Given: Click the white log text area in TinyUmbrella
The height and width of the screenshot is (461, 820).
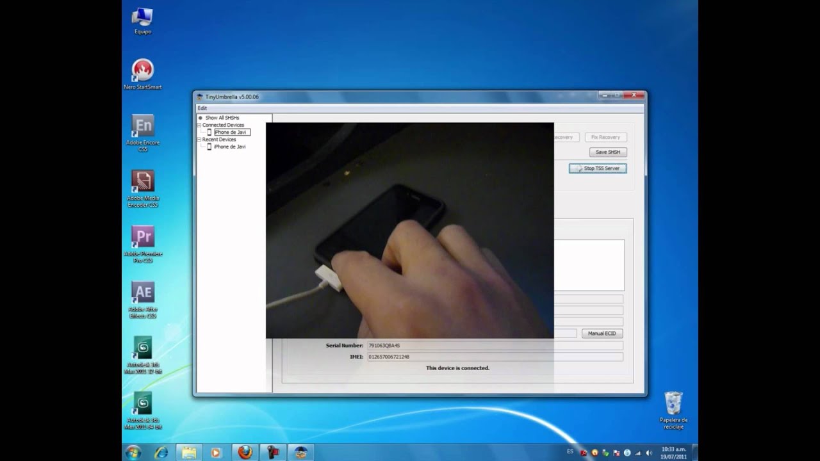Looking at the screenshot, I should [x=589, y=265].
